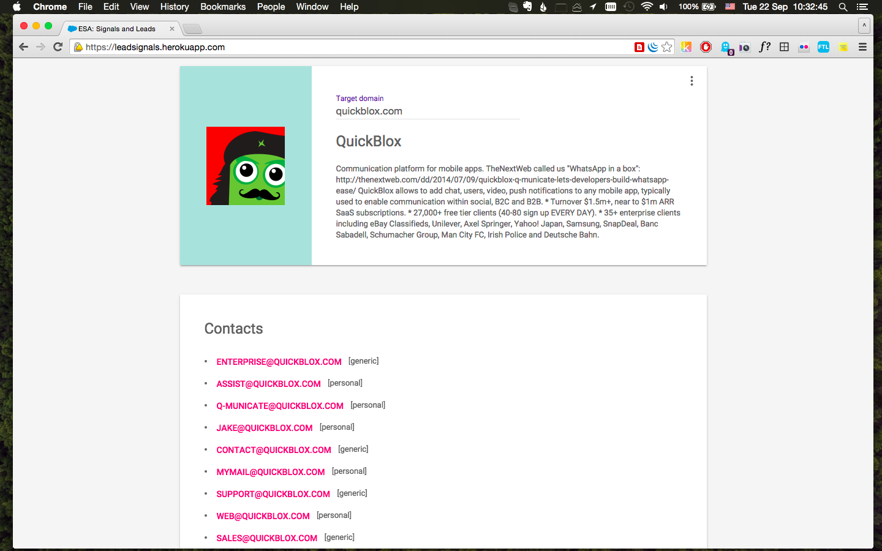This screenshot has height=551, width=882.
Task: Open the Q-MUNICATE@QUICKBLOX.COM contact link
Action: click(x=280, y=406)
